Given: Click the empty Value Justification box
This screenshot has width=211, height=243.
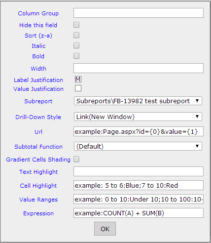Looking at the screenshot, I should 78,88.
